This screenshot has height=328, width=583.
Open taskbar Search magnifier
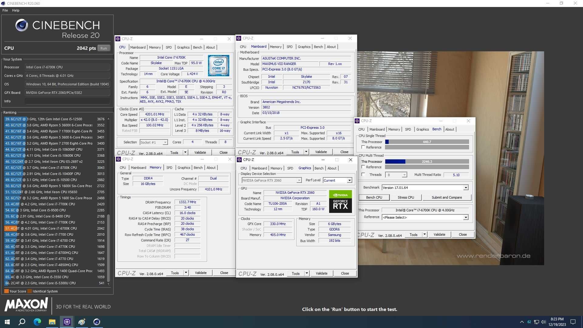tap(22, 322)
